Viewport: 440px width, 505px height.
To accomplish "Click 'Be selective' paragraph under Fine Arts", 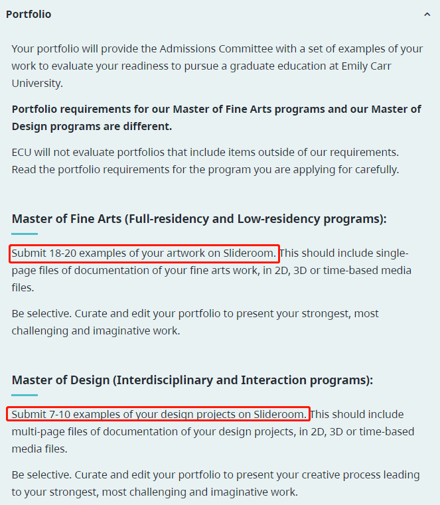I will click(195, 322).
